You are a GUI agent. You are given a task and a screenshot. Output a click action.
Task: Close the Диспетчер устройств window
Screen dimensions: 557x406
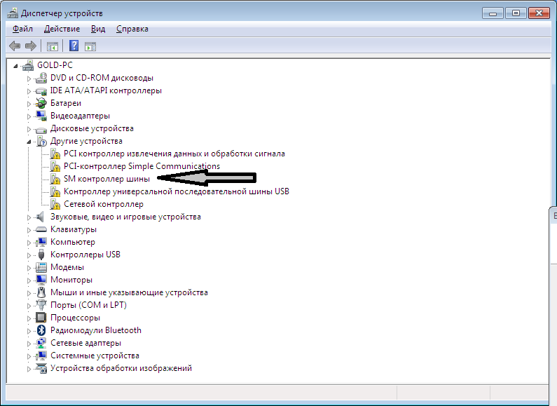539,13
